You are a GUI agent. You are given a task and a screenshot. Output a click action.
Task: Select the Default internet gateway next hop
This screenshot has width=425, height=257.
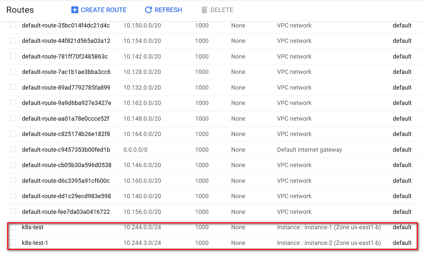pyautogui.click(x=309, y=150)
